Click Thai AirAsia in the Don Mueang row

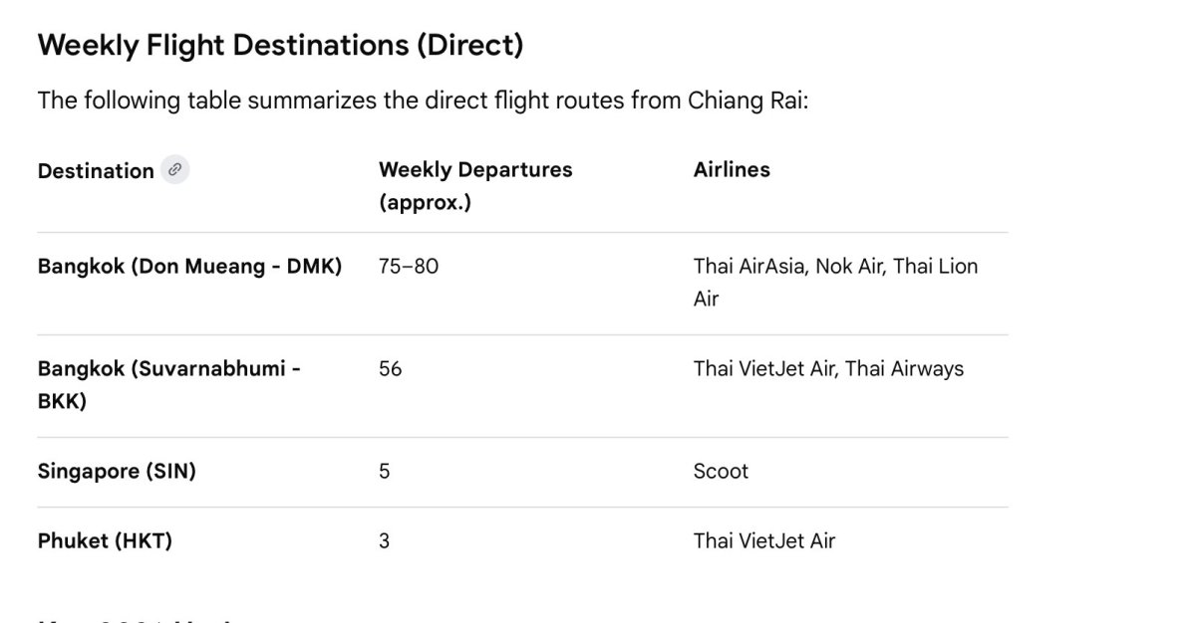click(749, 267)
